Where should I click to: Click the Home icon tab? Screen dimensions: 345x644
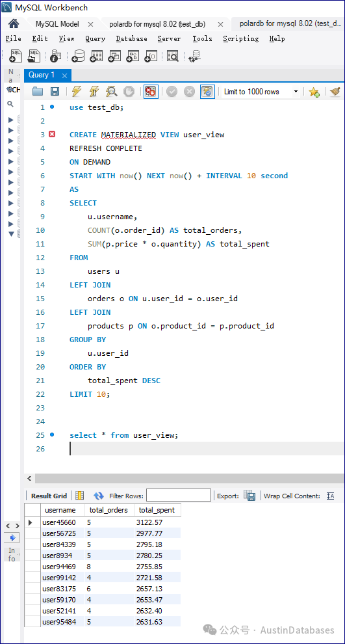click(14, 23)
